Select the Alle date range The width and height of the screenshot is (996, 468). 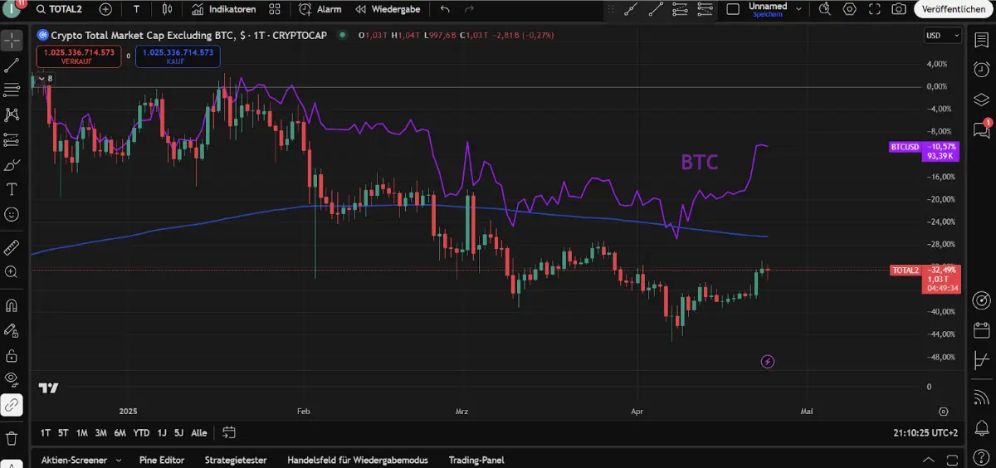[199, 432]
